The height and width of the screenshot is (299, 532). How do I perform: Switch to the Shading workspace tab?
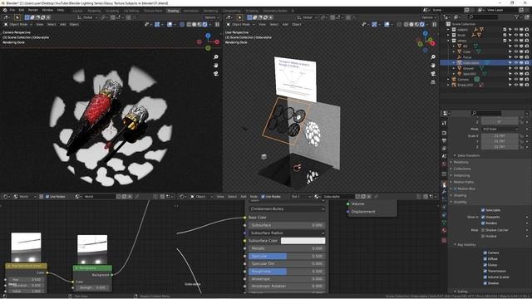tap(173, 11)
